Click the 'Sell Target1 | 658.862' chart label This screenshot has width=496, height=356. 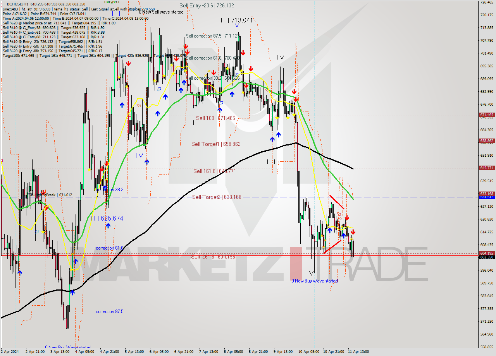tap(216, 144)
